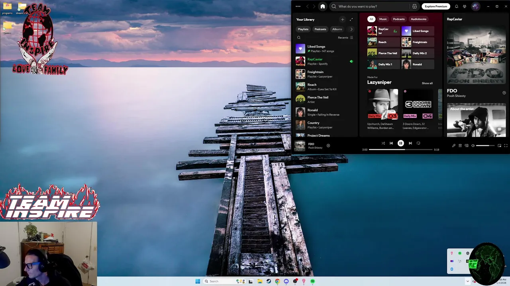The image size is (510, 286).
Task: Open the lyrics microphone icon
Action: pos(453,146)
